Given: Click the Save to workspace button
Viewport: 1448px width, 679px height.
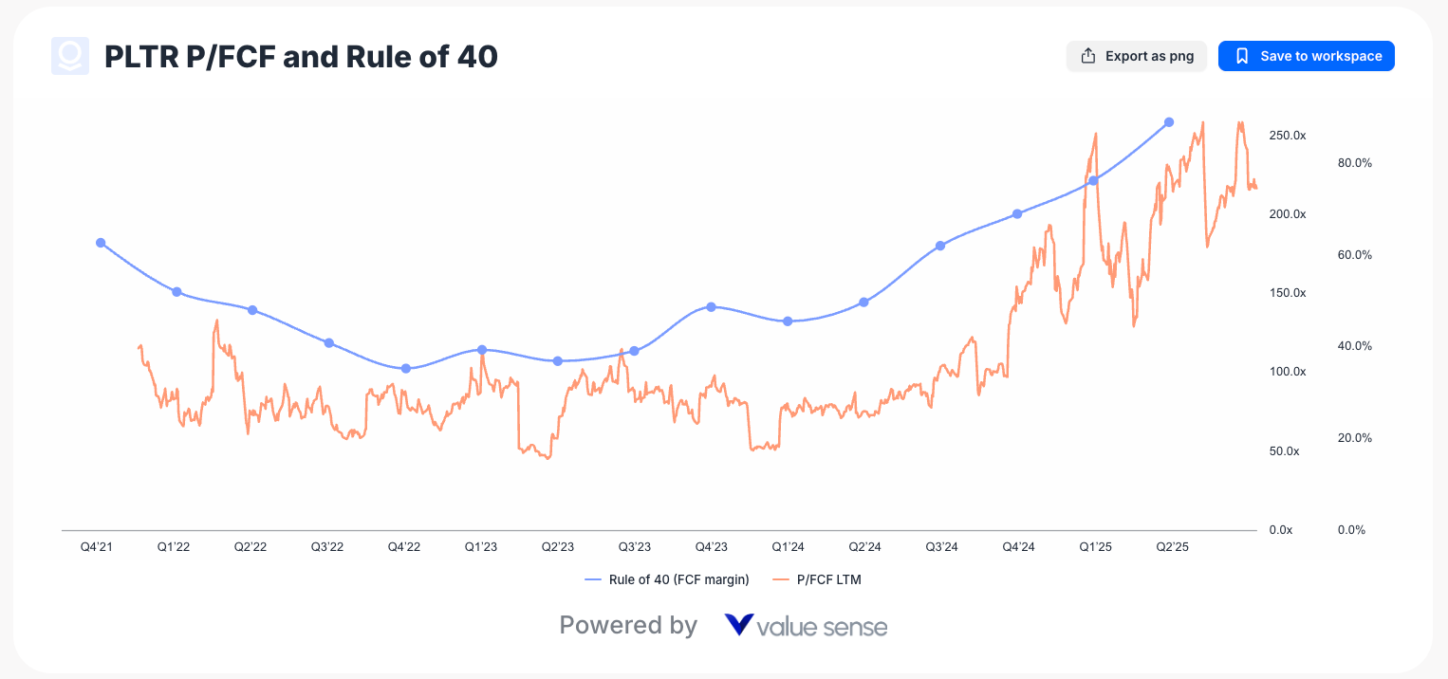Looking at the screenshot, I should (1307, 56).
